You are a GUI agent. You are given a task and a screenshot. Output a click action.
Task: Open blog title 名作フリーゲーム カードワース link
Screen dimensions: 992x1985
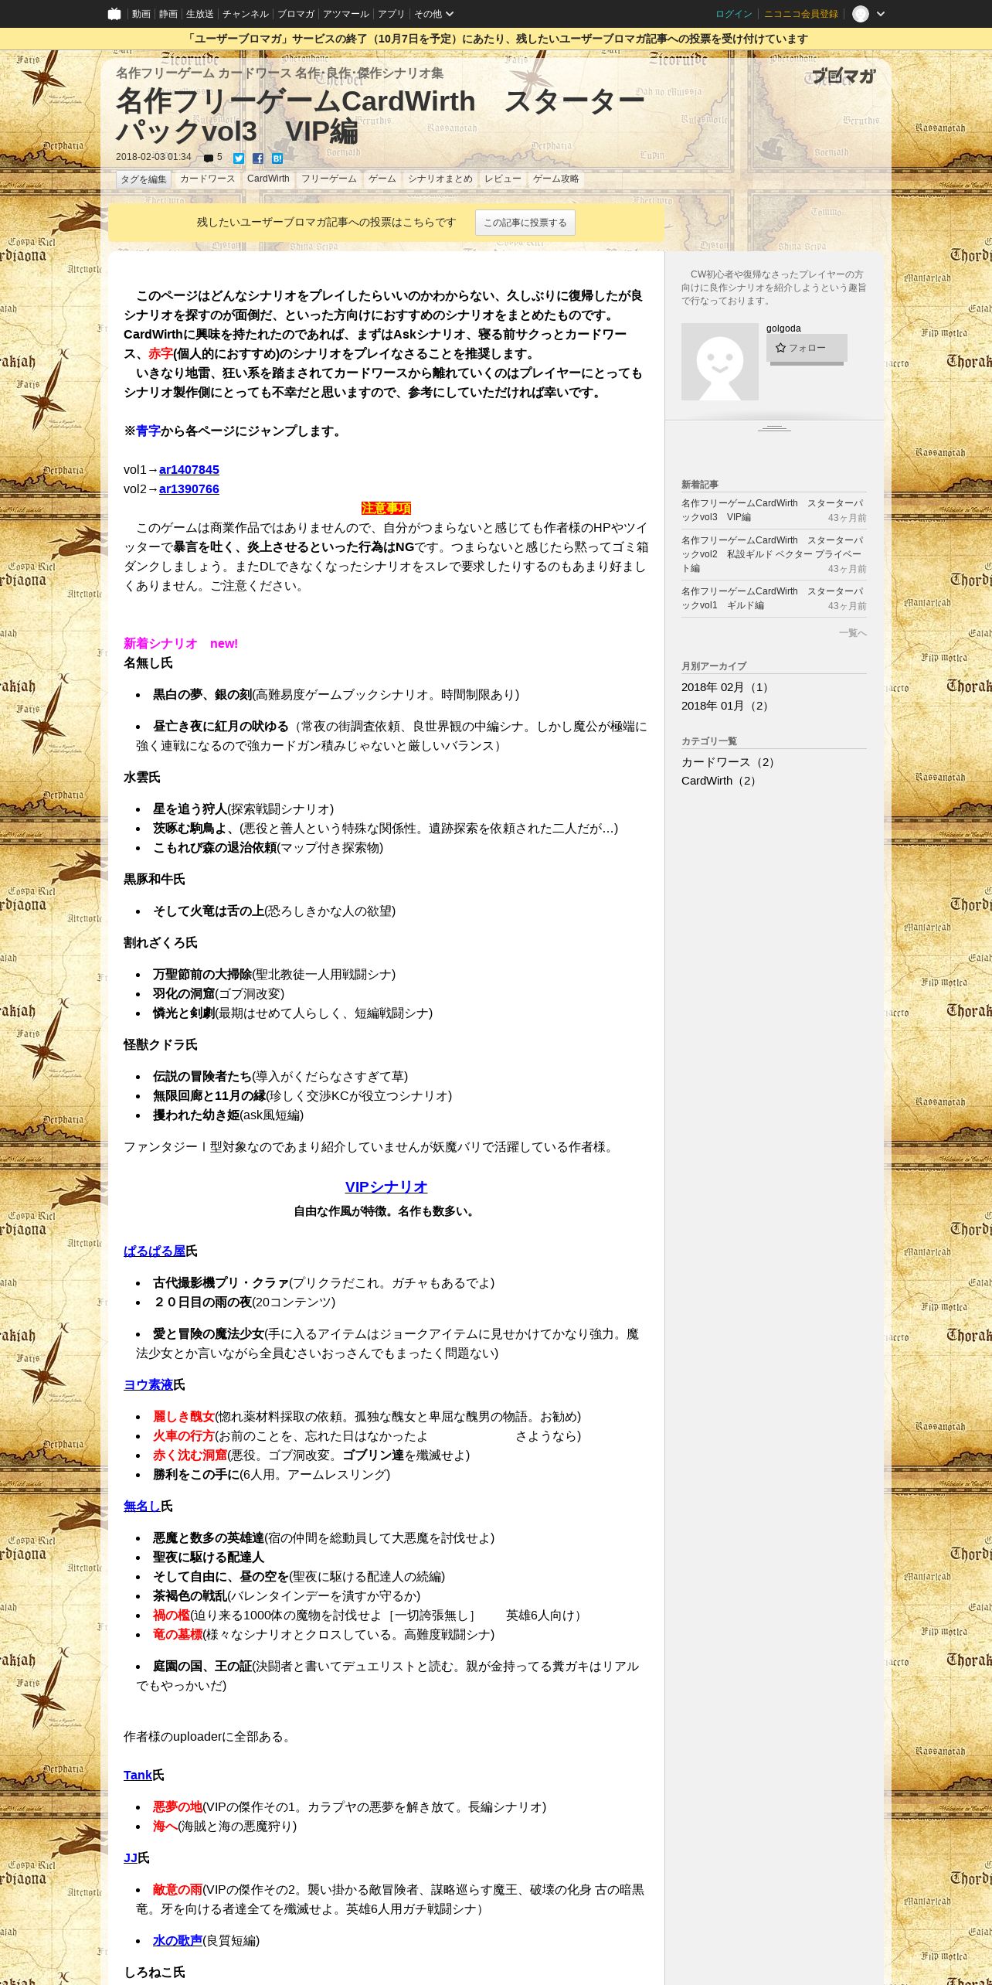click(x=280, y=73)
